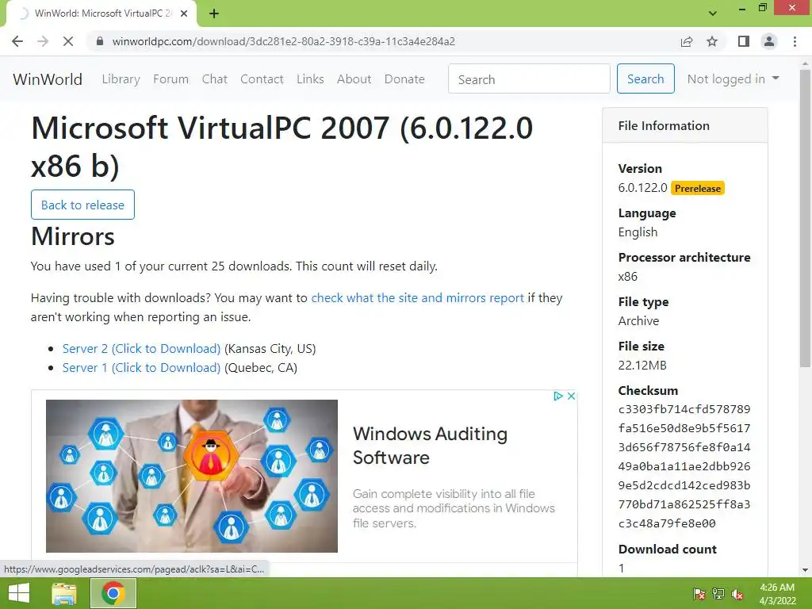Open the About menu item

(354, 79)
